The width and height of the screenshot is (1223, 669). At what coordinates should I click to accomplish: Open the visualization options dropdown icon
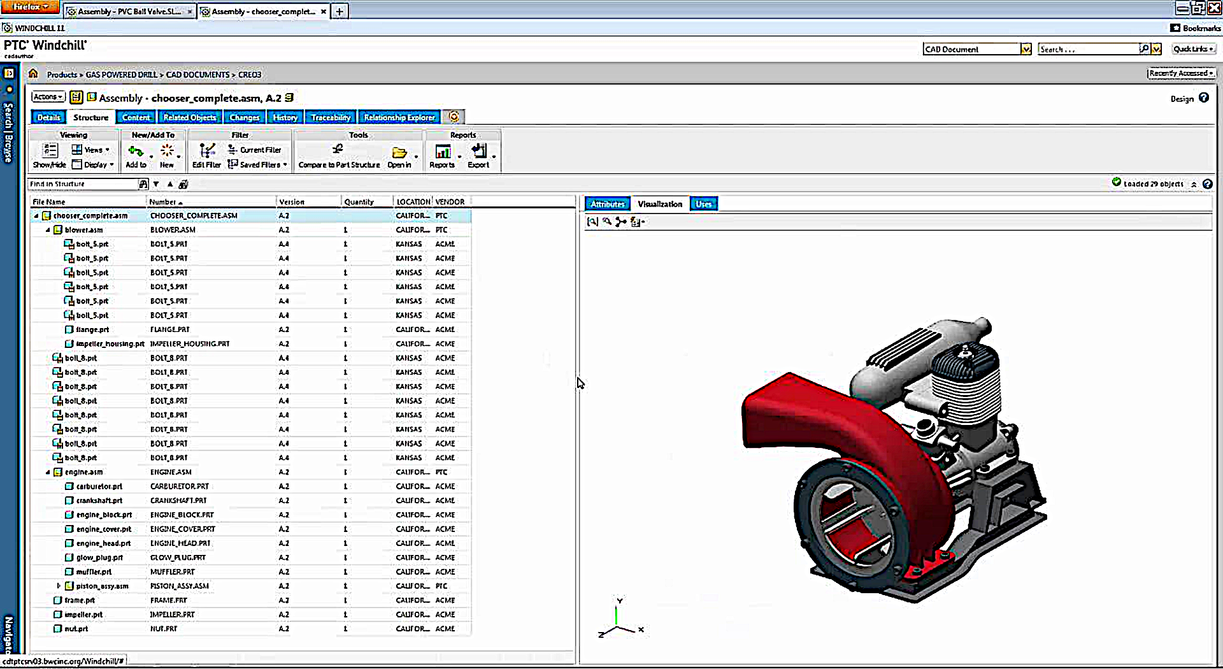click(x=637, y=222)
